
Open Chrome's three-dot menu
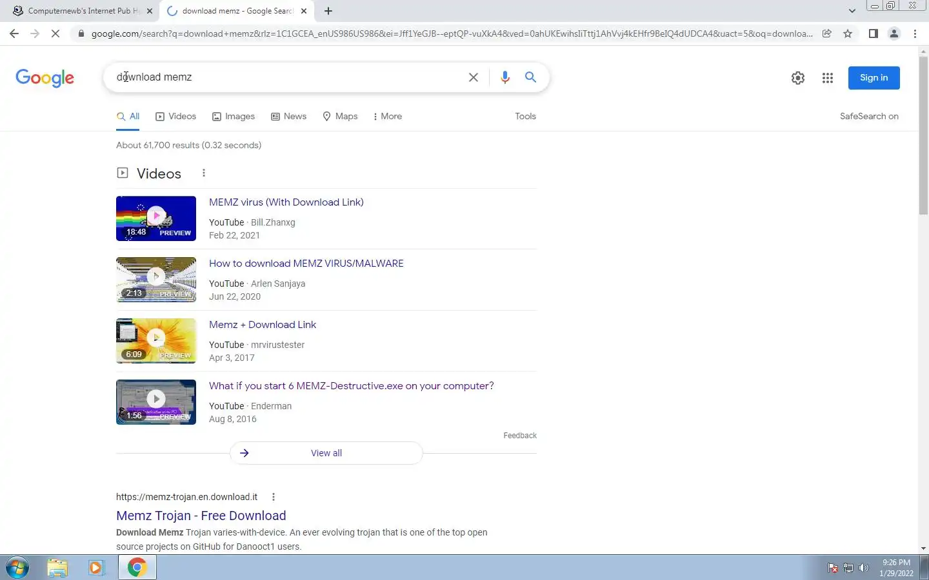915,34
